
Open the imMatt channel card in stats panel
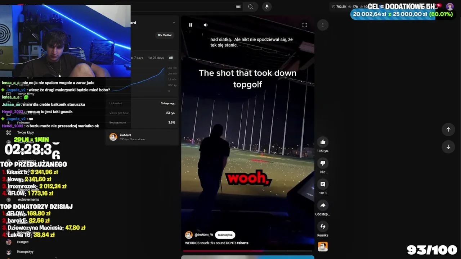point(142,137)
